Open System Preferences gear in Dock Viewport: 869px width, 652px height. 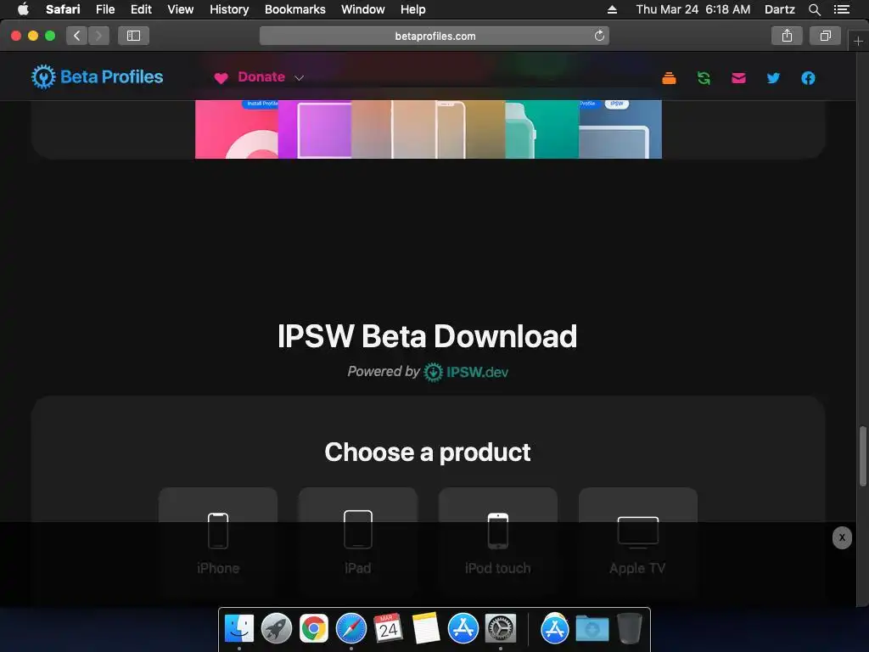(x=501, y=629)
